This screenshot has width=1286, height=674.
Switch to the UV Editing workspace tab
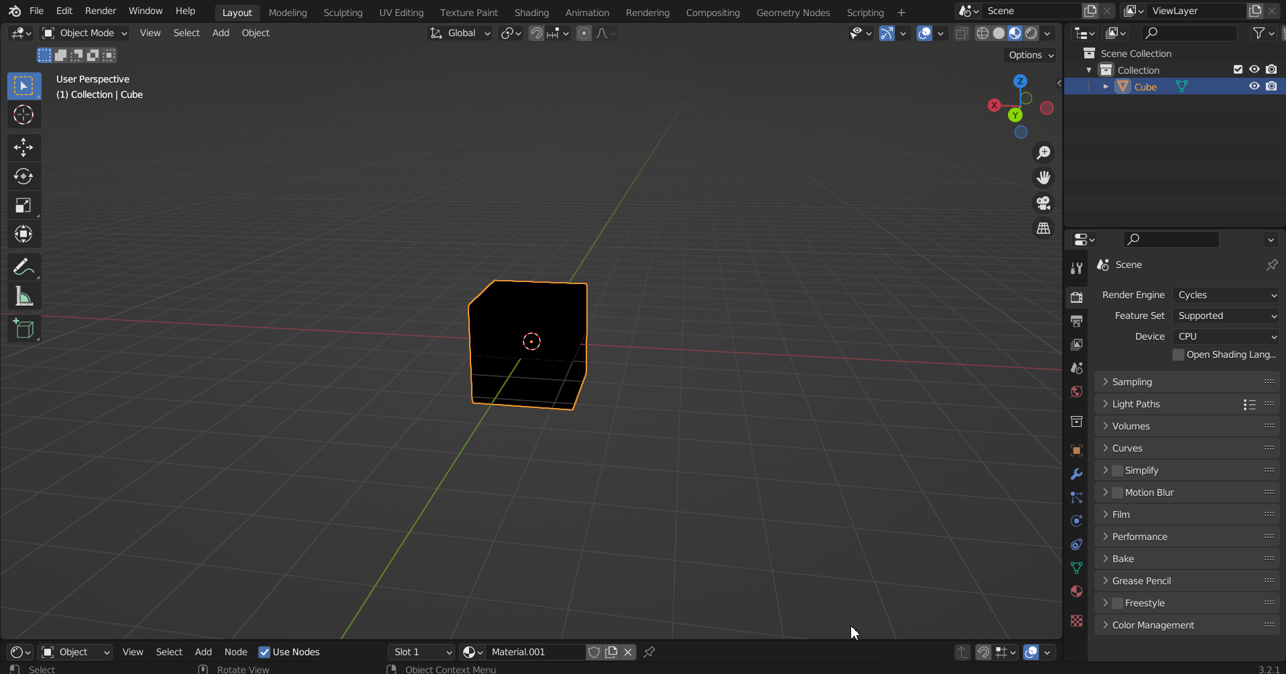click(401, 13)
